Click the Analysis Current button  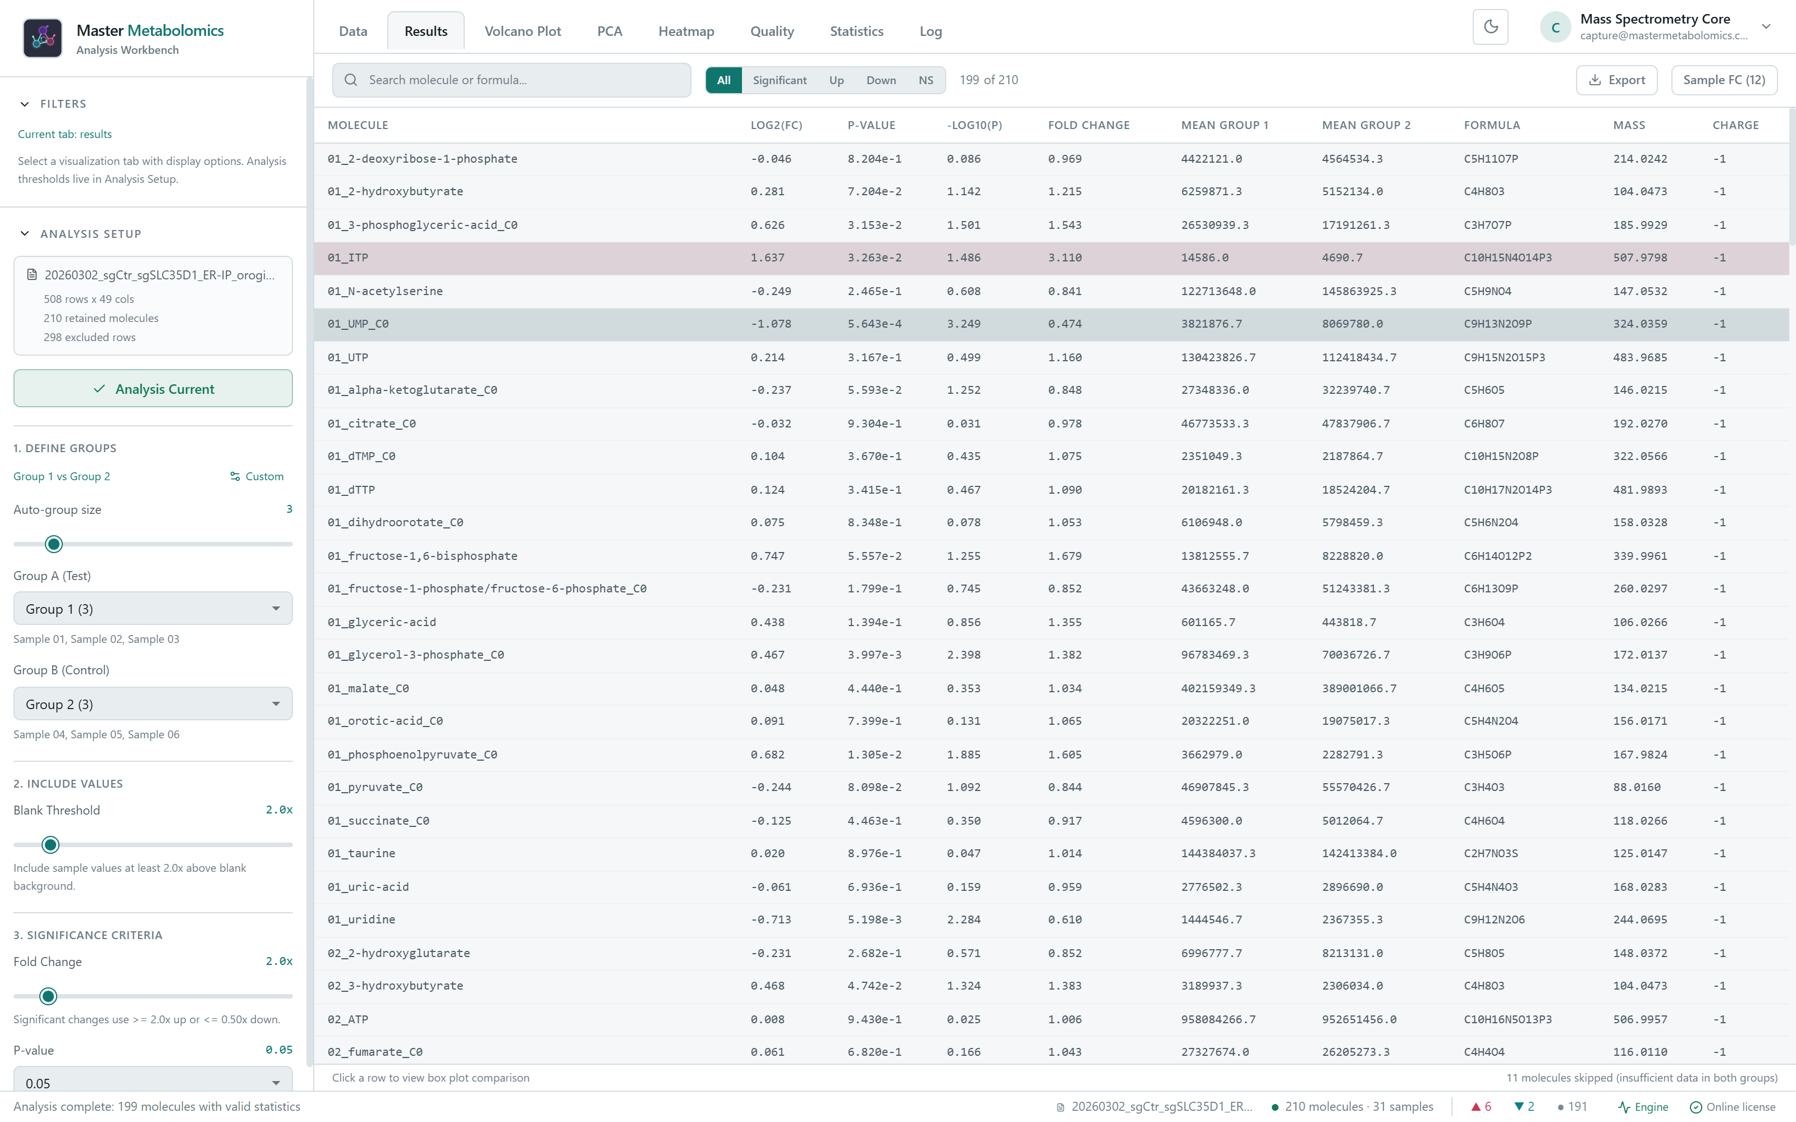153,388
